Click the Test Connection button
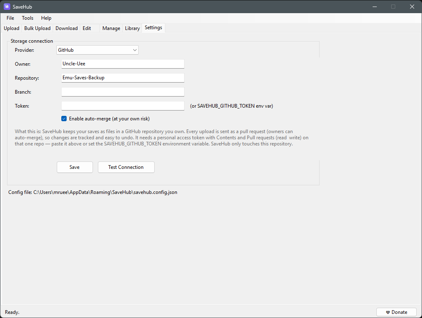The height and width of the screenshot is (318, 422). coord(126,167)
